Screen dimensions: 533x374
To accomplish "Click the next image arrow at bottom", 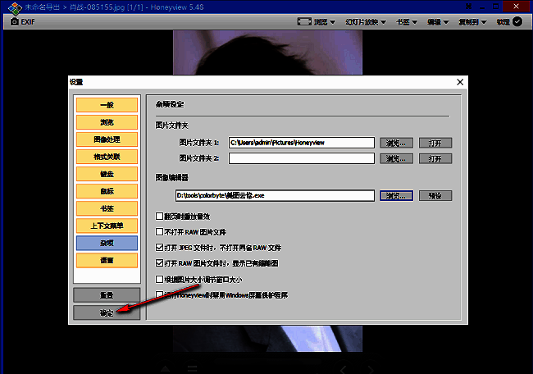I will pyautogui.click(x=369, y=368).
